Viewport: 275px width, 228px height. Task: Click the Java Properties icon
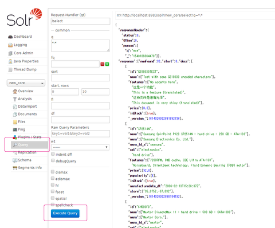10,61
